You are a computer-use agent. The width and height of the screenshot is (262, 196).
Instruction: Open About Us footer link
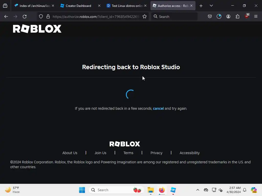coord(70,153)
